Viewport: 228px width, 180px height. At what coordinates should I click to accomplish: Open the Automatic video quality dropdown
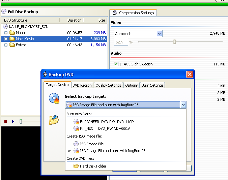(x=159, y=34)
